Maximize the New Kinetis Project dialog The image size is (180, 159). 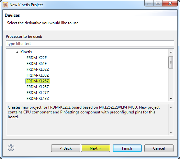158,3
